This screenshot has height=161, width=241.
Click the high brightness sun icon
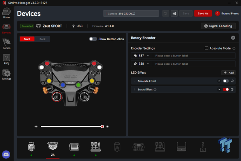tap(107, 127)
